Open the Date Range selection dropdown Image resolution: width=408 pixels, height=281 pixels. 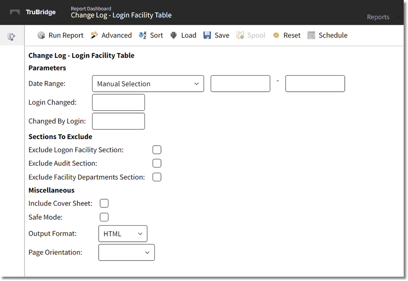148,83
